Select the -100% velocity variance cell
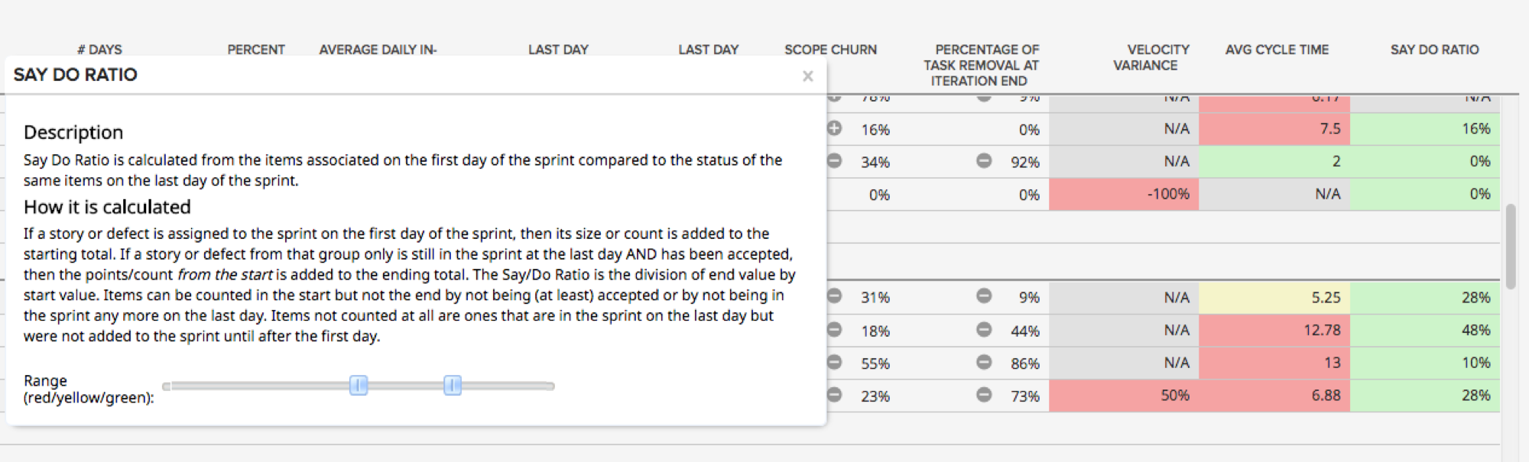This screenshot has height=462, width=1529. coord(1123,194)
